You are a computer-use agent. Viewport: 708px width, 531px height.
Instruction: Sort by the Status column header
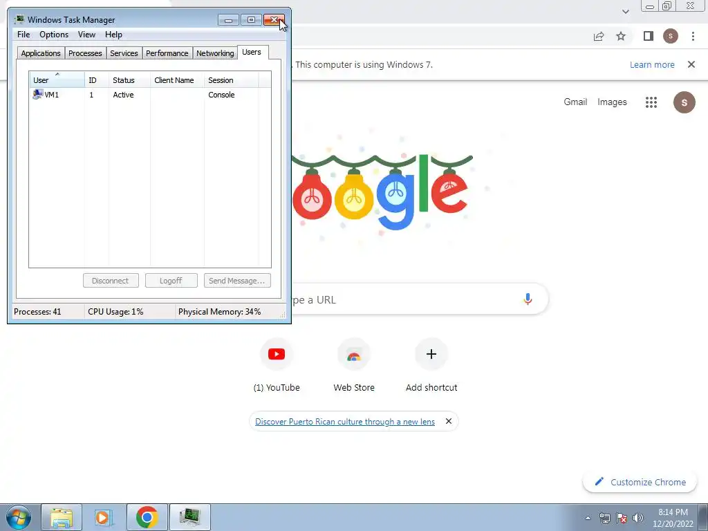pos(129,80)
